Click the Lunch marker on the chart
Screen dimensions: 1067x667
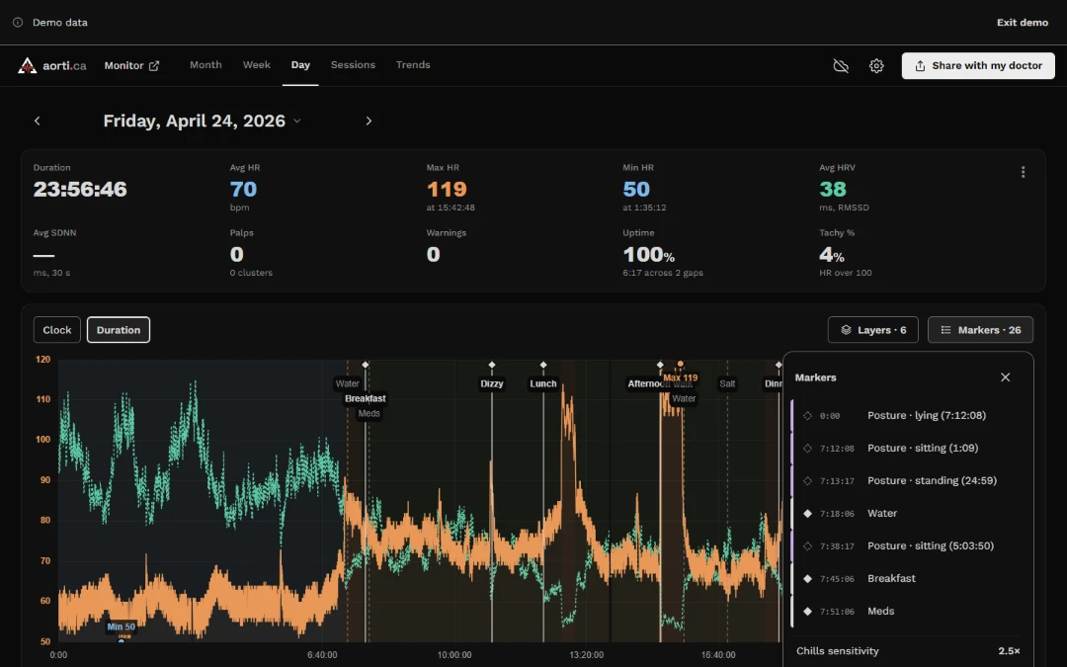[543, 383]
